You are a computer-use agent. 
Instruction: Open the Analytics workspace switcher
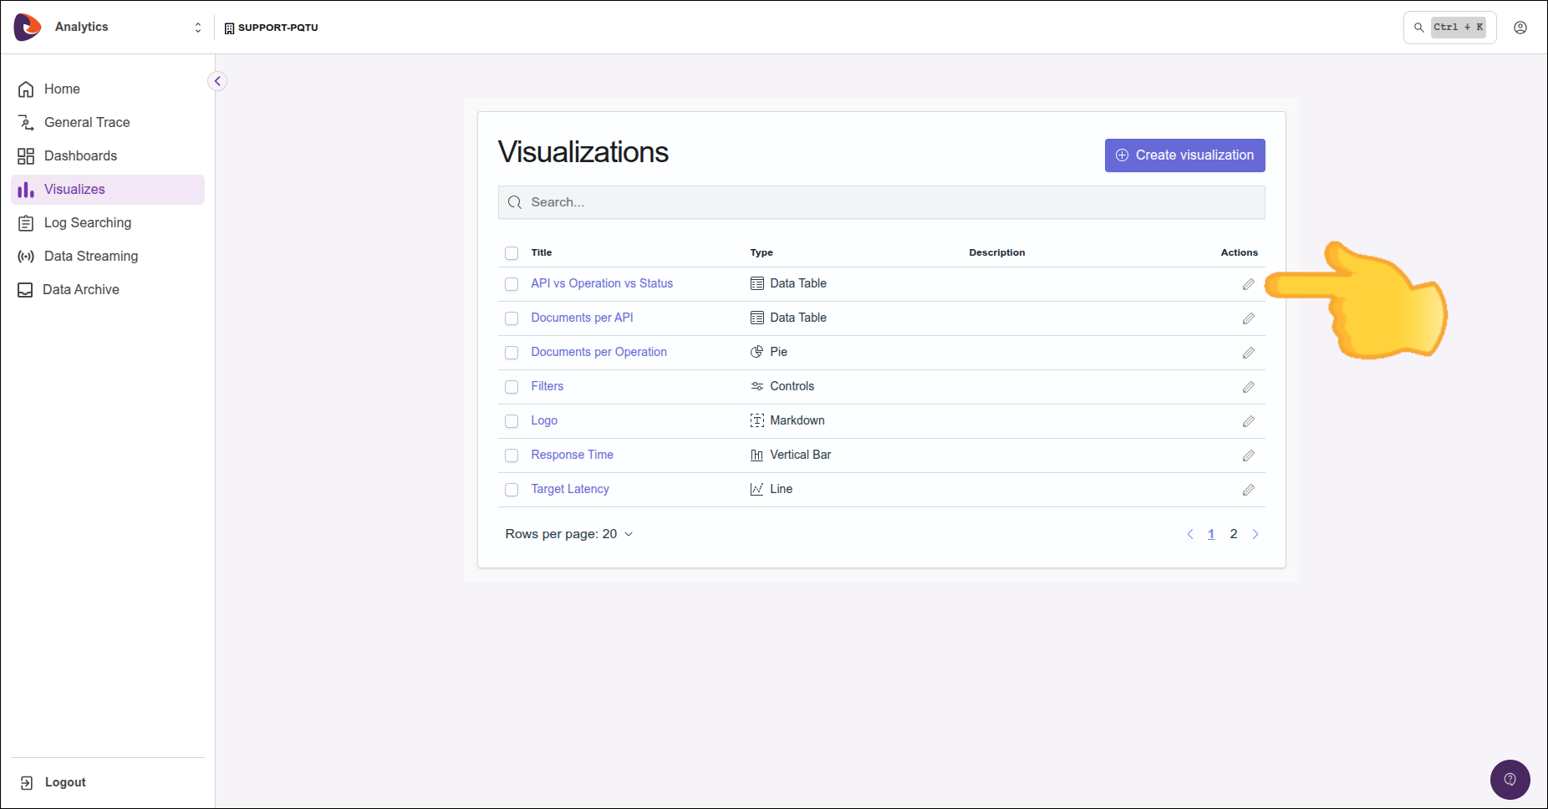tap(198, 27)
